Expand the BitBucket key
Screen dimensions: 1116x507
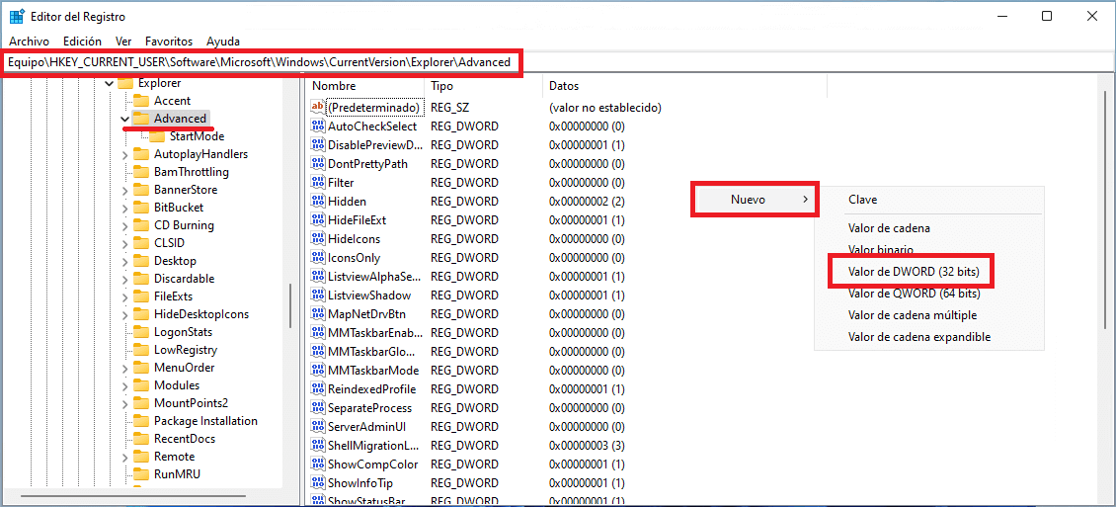[x=124, y=208]
